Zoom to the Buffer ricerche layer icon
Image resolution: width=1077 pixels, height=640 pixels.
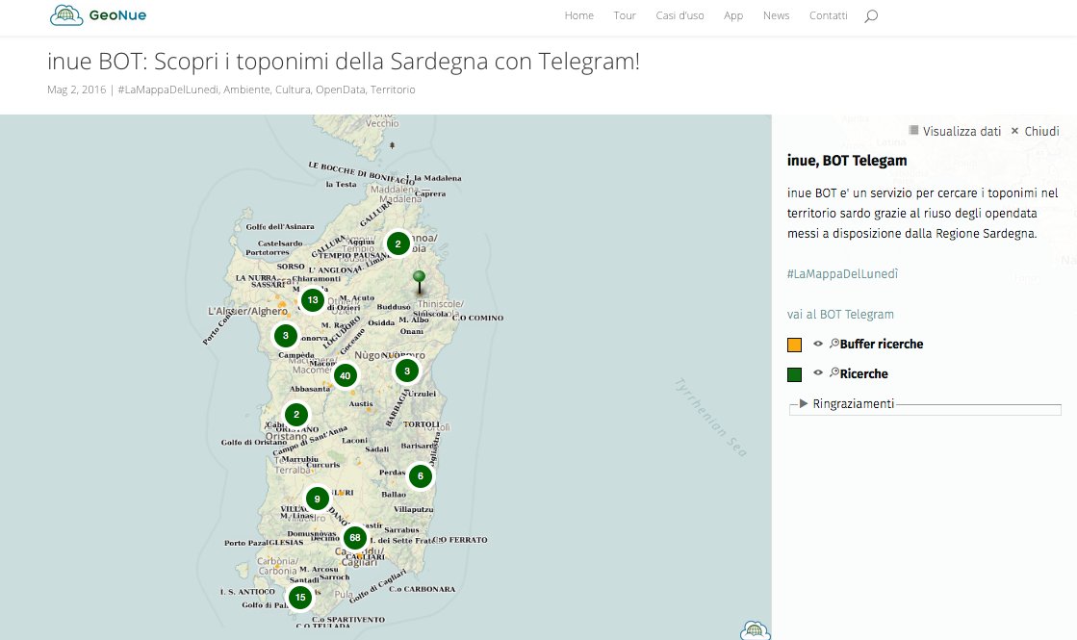[x=833, y=344]
